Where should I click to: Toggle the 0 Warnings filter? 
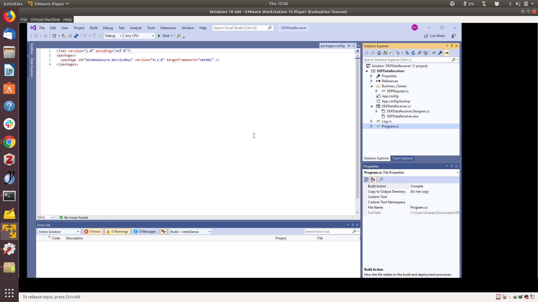[x=117, y=232]
